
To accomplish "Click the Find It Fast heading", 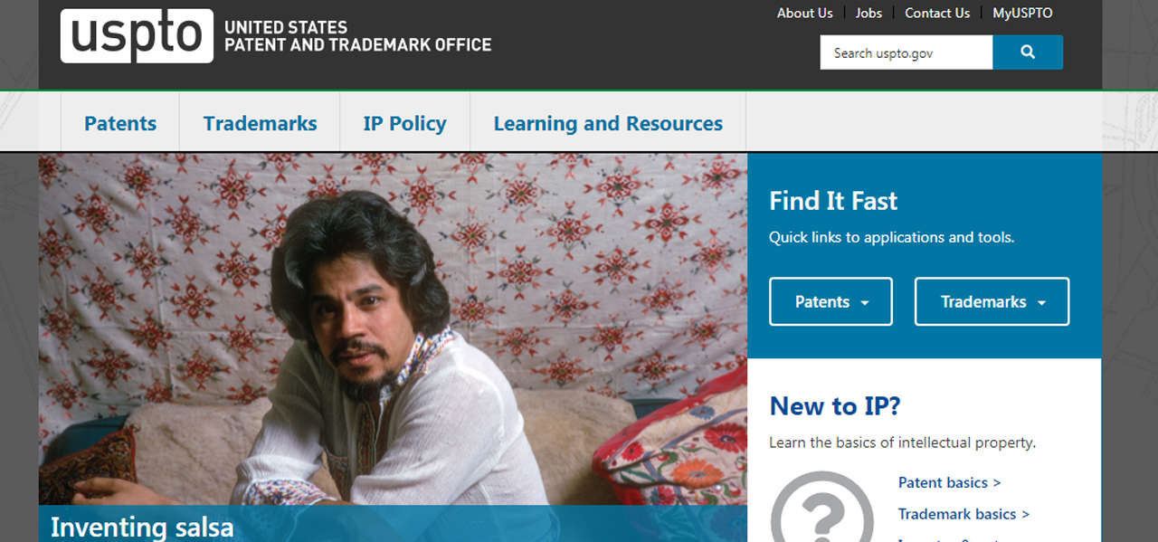I will coord(833,201).
